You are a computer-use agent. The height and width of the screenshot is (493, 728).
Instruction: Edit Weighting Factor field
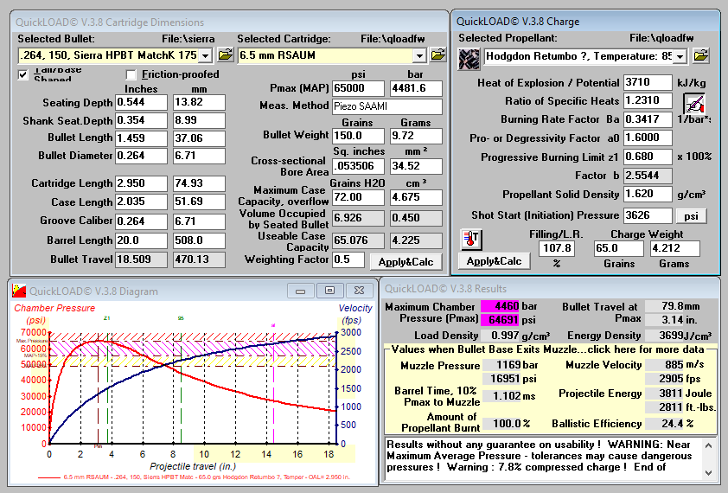click(348, 259)
